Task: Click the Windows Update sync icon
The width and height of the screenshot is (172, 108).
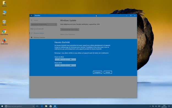Action: (32, 33)
